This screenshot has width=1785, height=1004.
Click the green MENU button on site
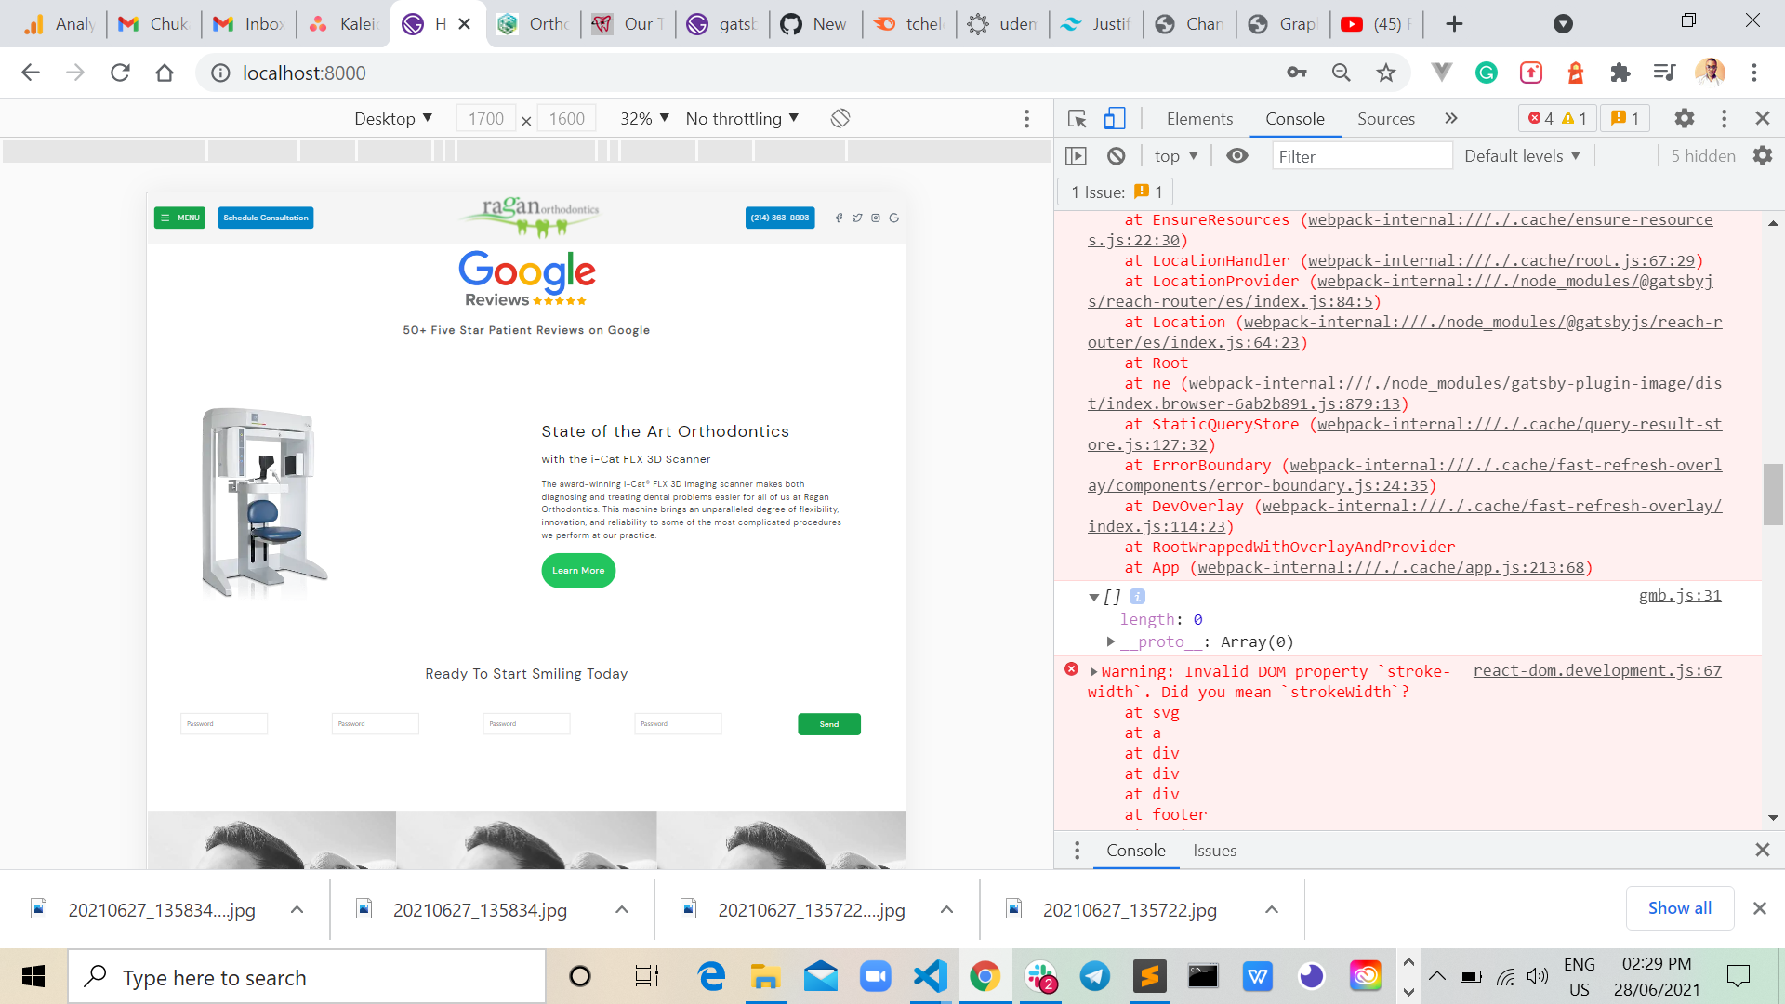(x=179, y=218)
